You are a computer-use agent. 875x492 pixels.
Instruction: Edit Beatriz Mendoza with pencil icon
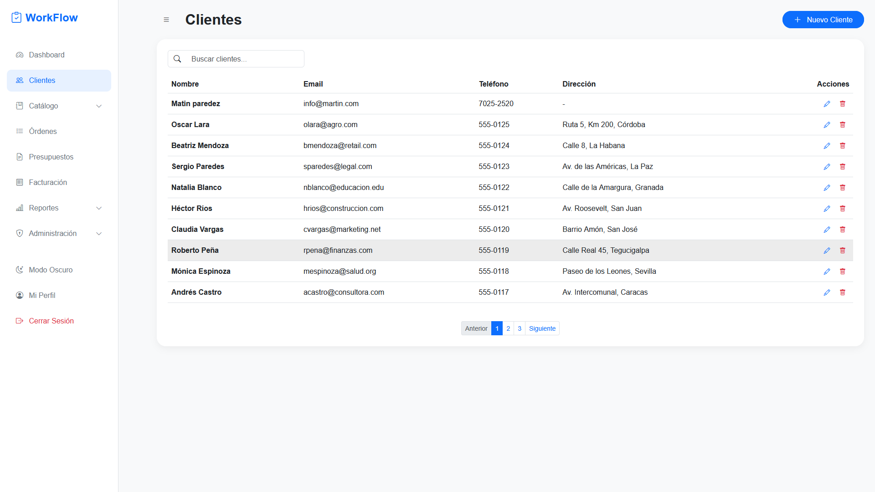point(827,146)
